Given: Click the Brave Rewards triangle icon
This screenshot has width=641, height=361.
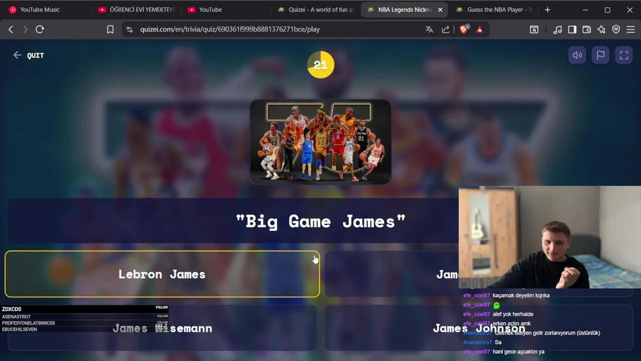Looking at the screenshot, I should click(x=479, y=30).
